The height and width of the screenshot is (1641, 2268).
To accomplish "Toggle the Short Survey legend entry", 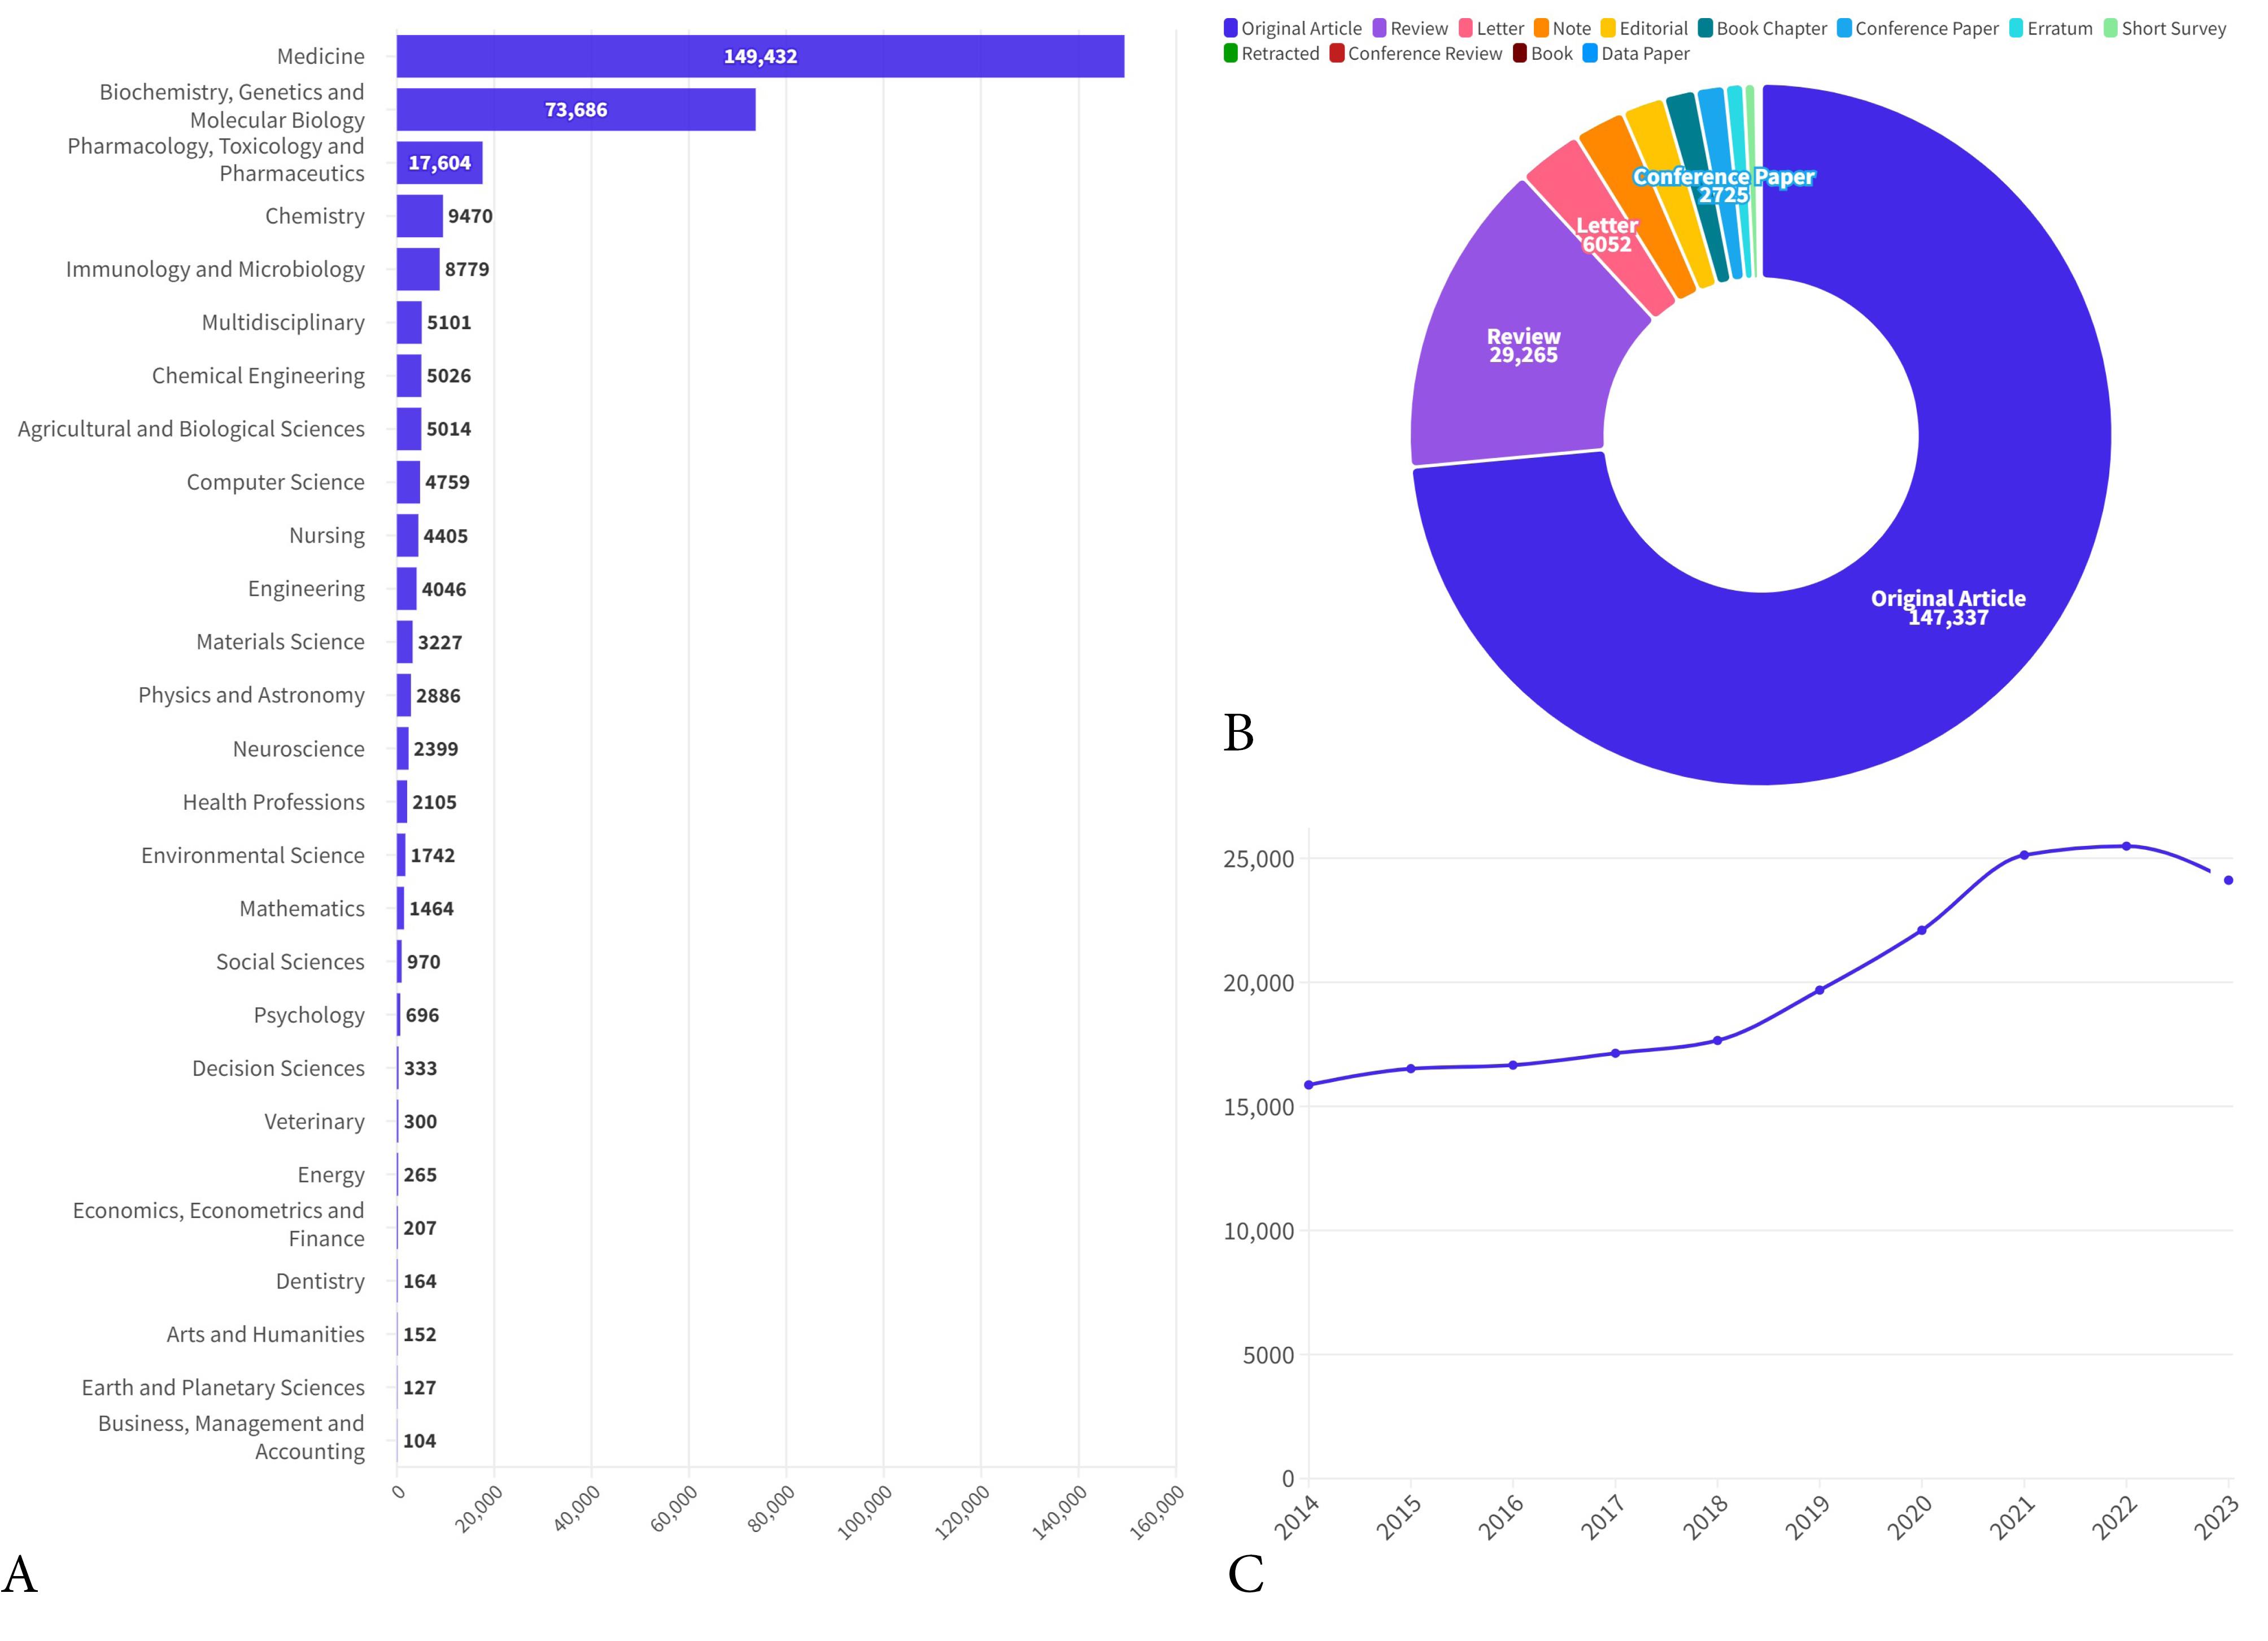I will (2165, 28).
